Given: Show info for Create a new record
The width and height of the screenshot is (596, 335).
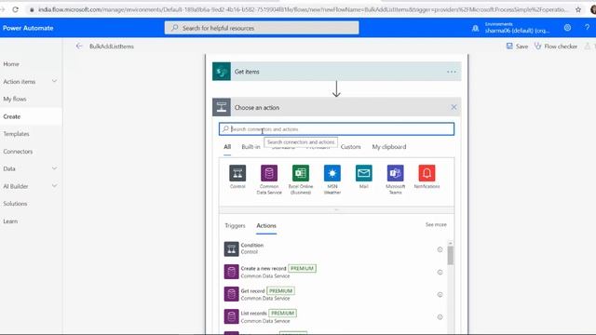Looking at the screenshot, I should [x=440, y=272].
